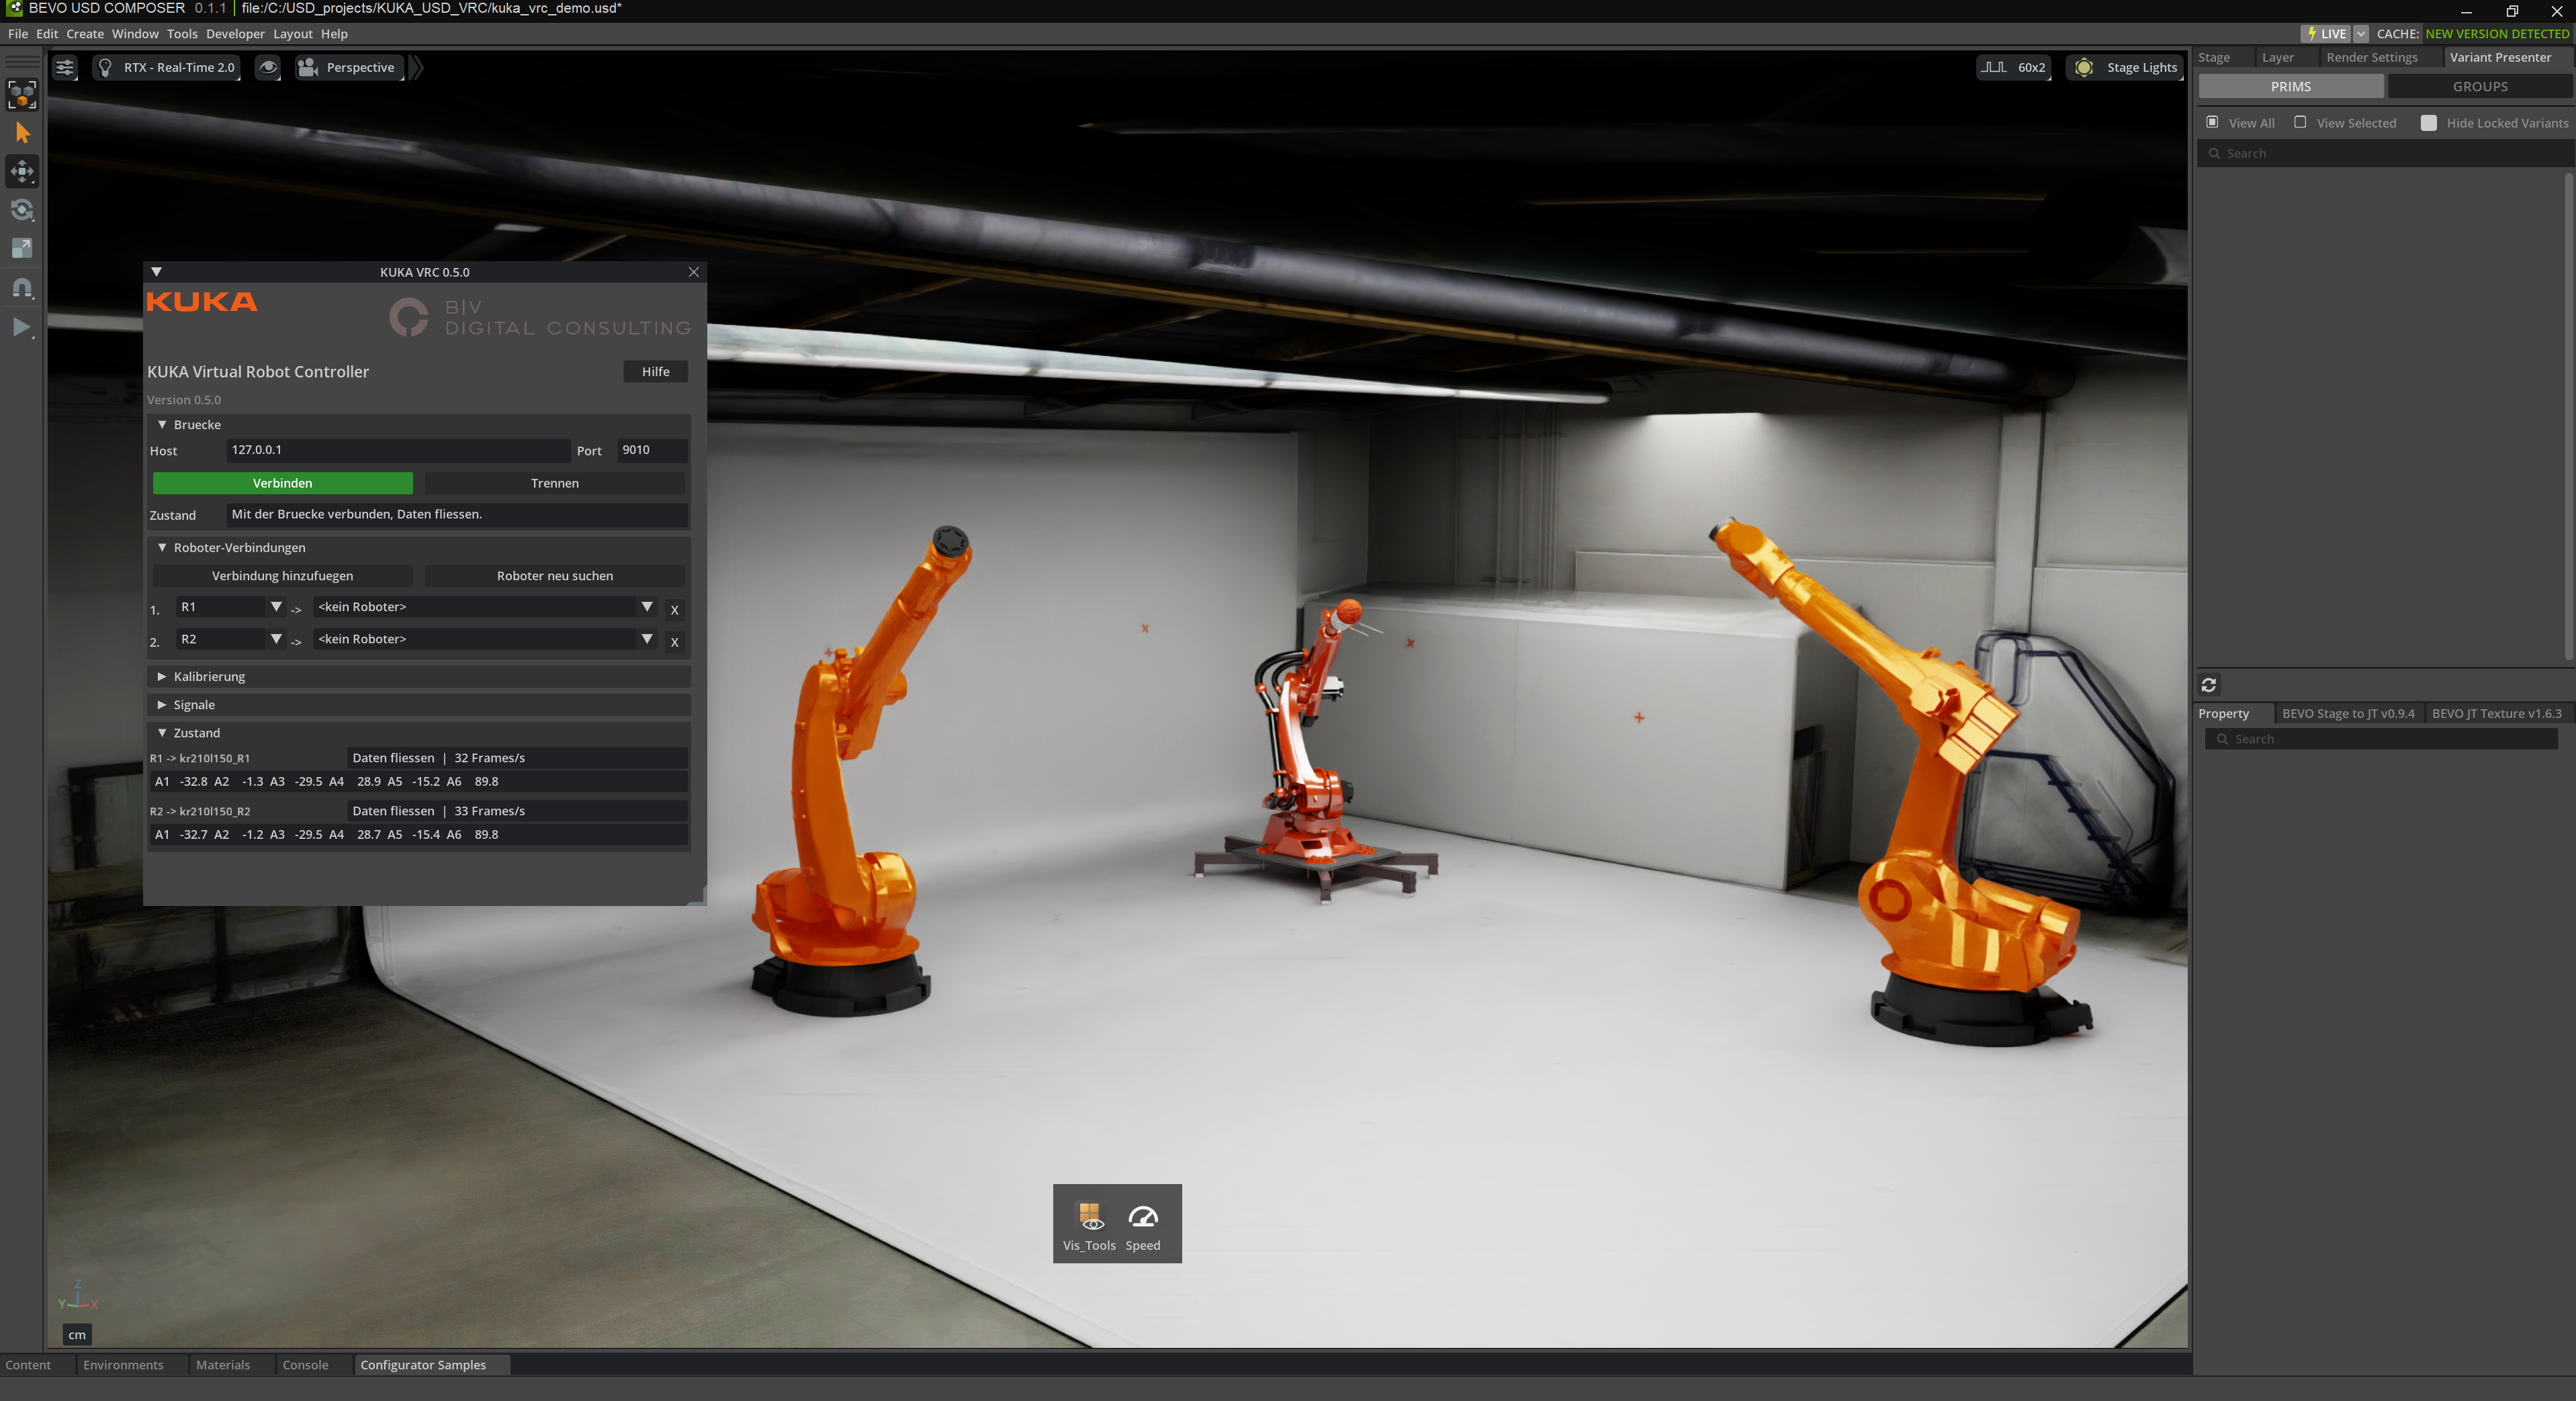Toggle the LIVE session button
The width and height of the screenshot is (2576, 1401).
[2325, 34]
